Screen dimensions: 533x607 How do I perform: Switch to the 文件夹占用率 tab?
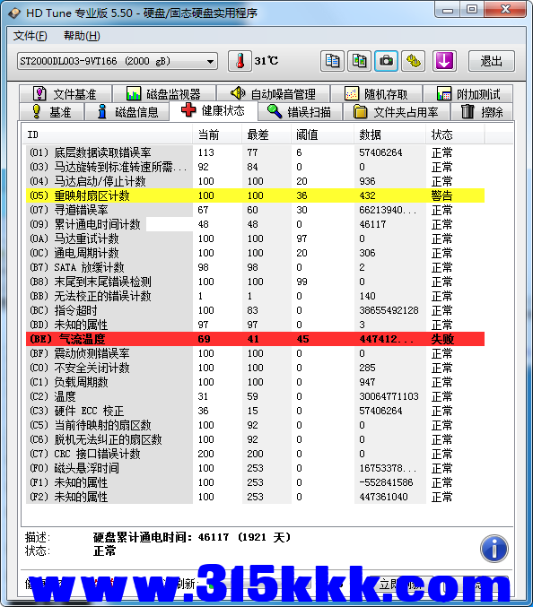click(396, 112)
